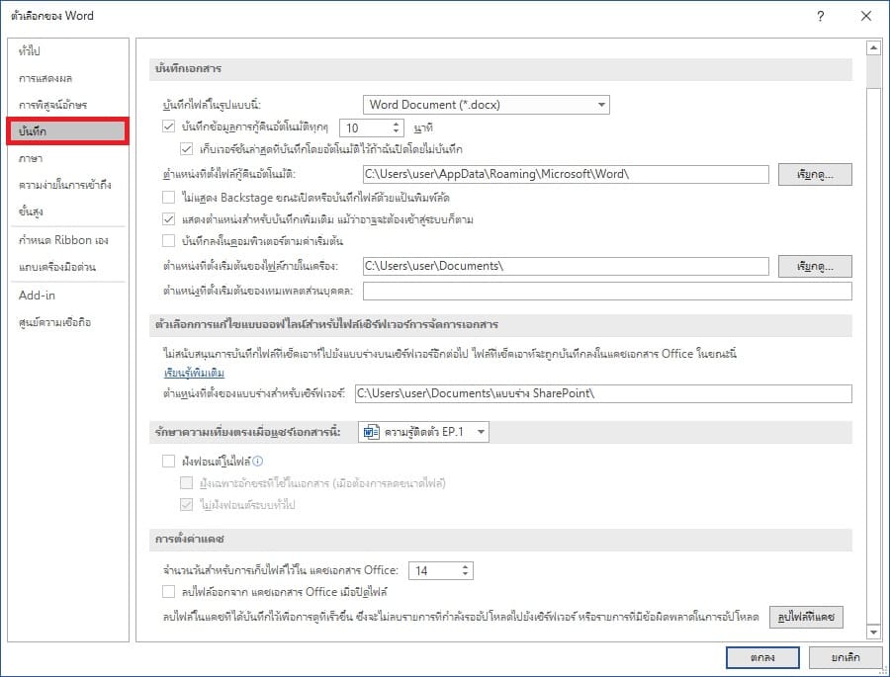Decrease AutoRecover minutes with down arrow
890x677 pixels.
(x=397, y=131)
